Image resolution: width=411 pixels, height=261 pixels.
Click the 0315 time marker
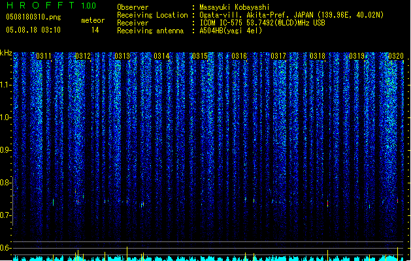(200, 56)
